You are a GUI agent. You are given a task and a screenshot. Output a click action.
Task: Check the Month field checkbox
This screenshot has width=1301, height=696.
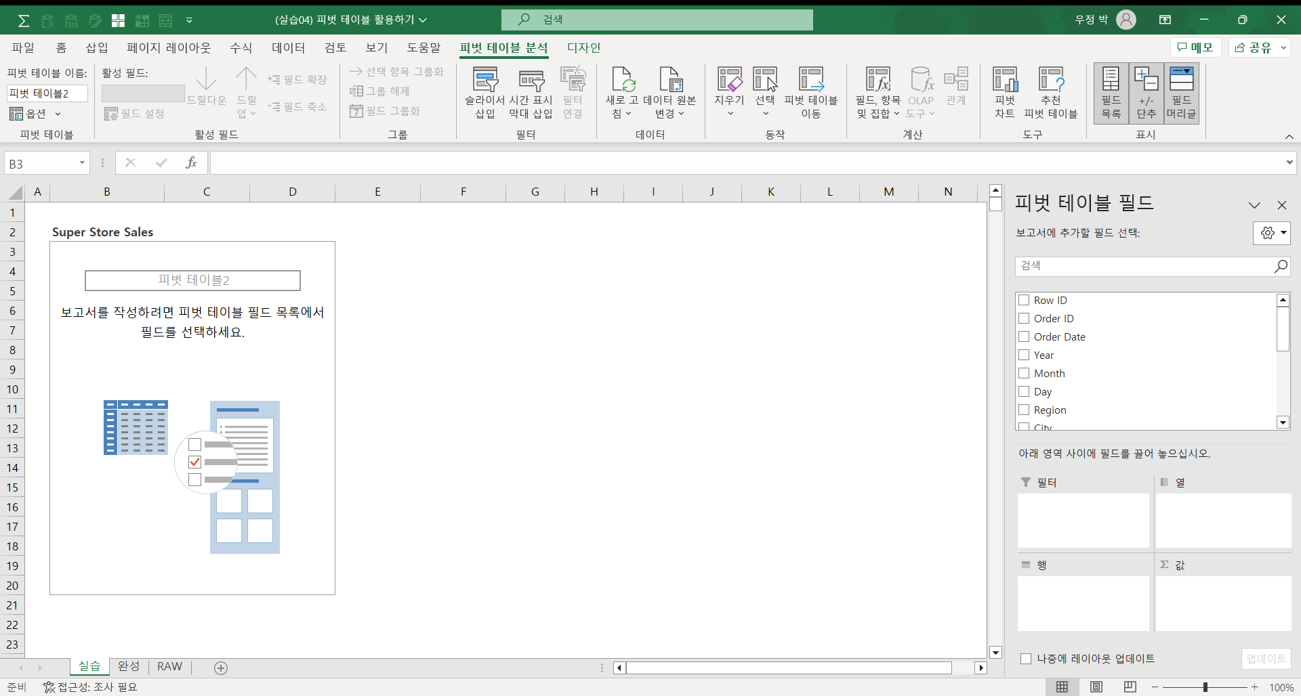click(x=1024, y=373)
